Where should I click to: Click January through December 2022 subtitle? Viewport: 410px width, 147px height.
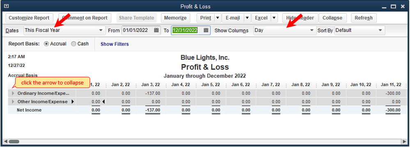pyautogui.click(x=205, y=76)
